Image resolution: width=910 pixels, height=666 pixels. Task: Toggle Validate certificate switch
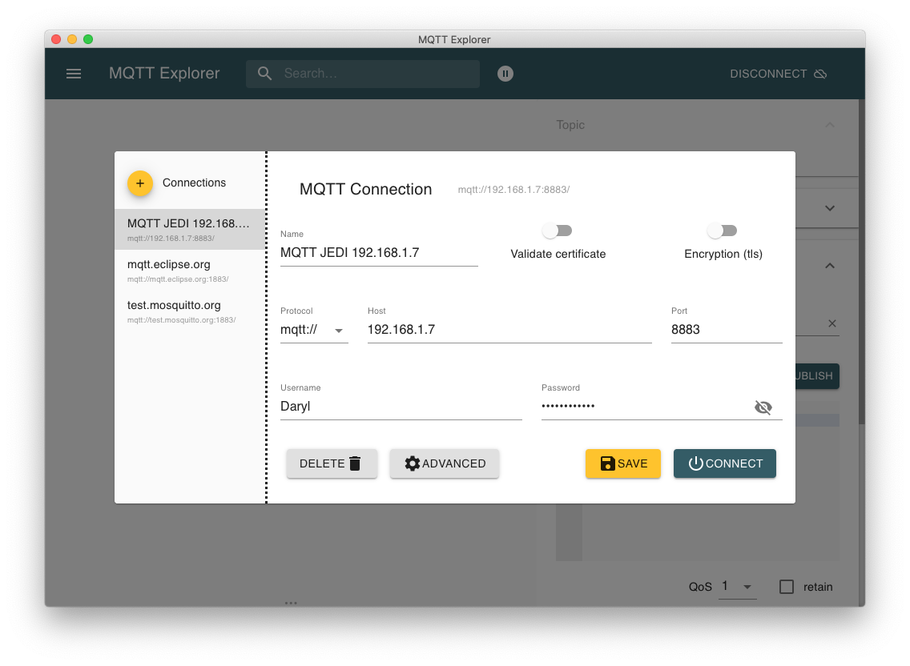[558, 231]
